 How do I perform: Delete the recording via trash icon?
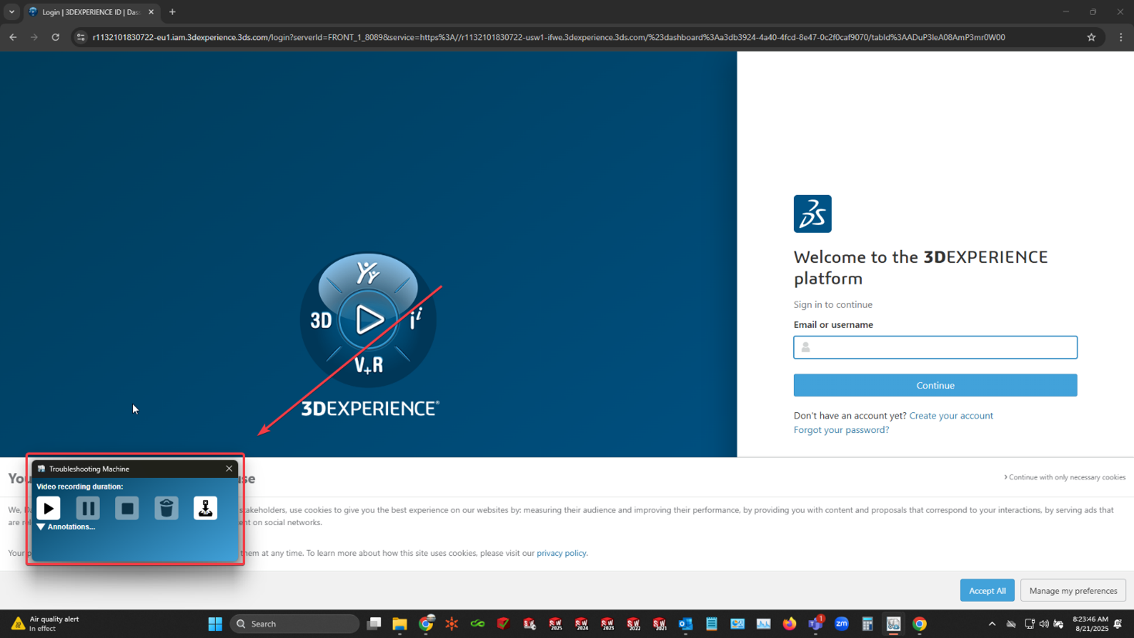coord(166,508)
